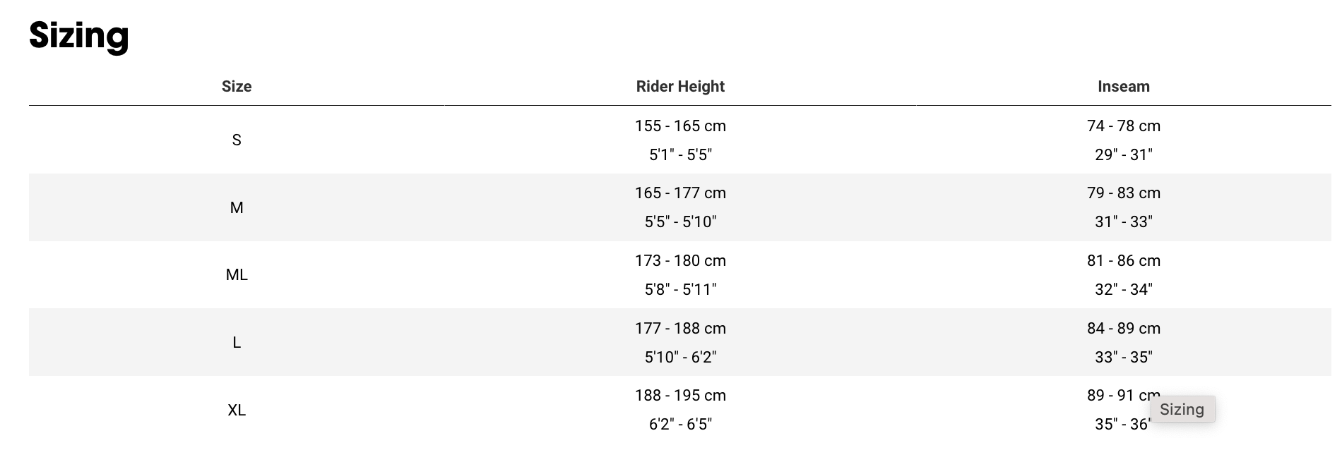
Task: Select the ML size row label
Action: (237, 274)
